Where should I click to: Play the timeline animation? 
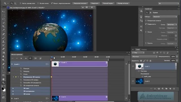[x=21, y=58]
